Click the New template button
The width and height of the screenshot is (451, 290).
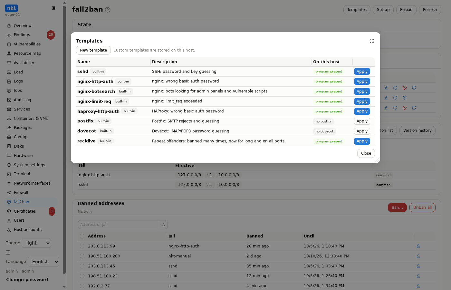tap(93, 50)
